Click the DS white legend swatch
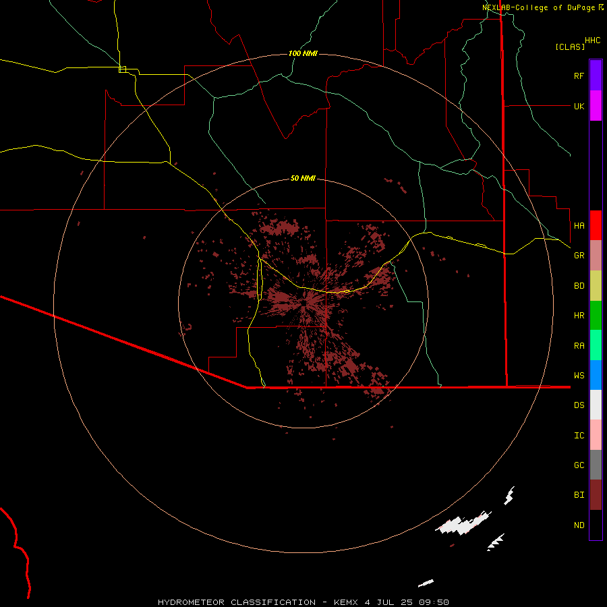The height and width of the screenshot is (607, 607). [x=596, y=405]
